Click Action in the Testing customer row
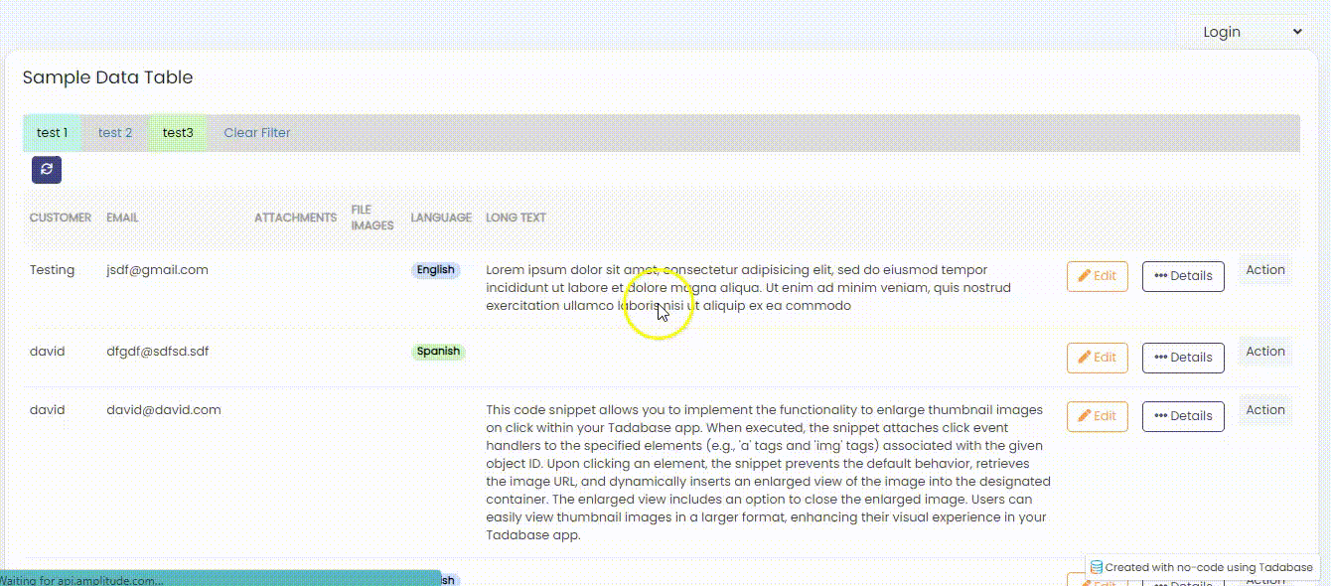Image resolution: width=1331 pixels, height=586 pixels. (1264, 270)
